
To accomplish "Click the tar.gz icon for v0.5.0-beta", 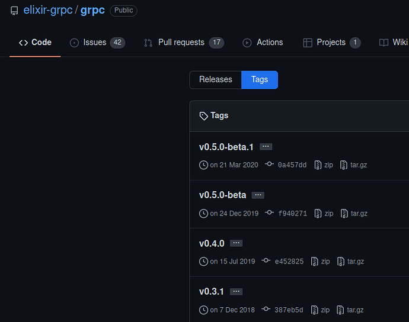I will coord(344,213).
